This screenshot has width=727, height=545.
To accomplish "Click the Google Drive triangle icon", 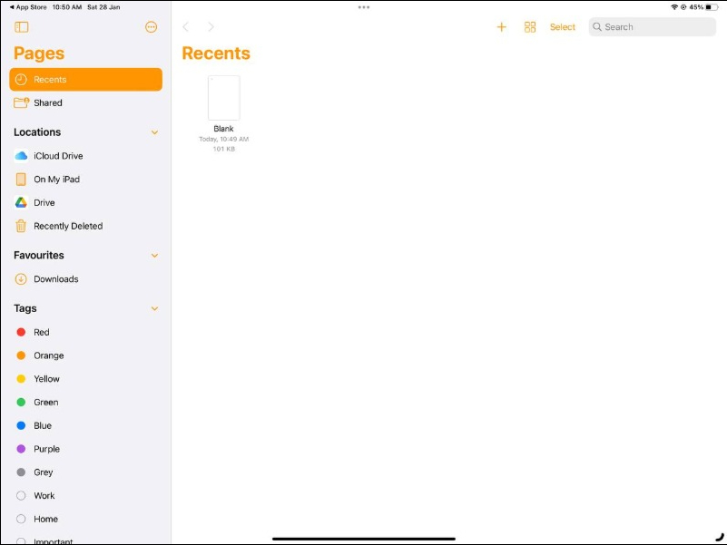I will tap(21, 202).
